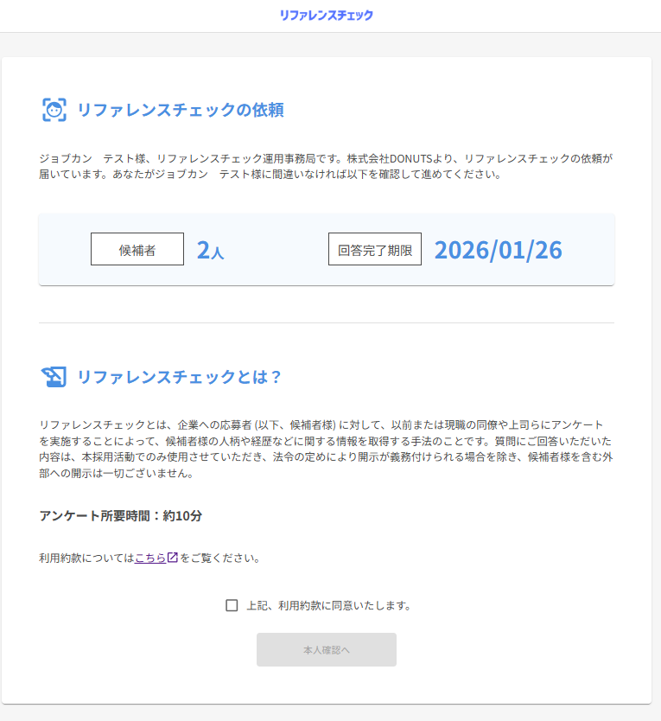Click the face scan icon beside 依頼 heading
The height and width of the screenshot is (721, 661).
point(54,110)
